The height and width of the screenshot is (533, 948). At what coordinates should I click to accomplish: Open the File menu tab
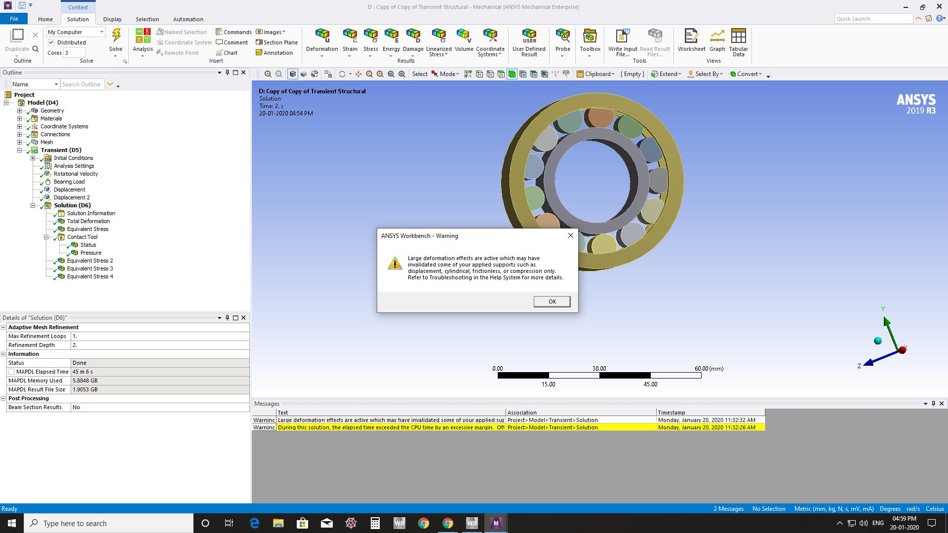pos(14,19)
